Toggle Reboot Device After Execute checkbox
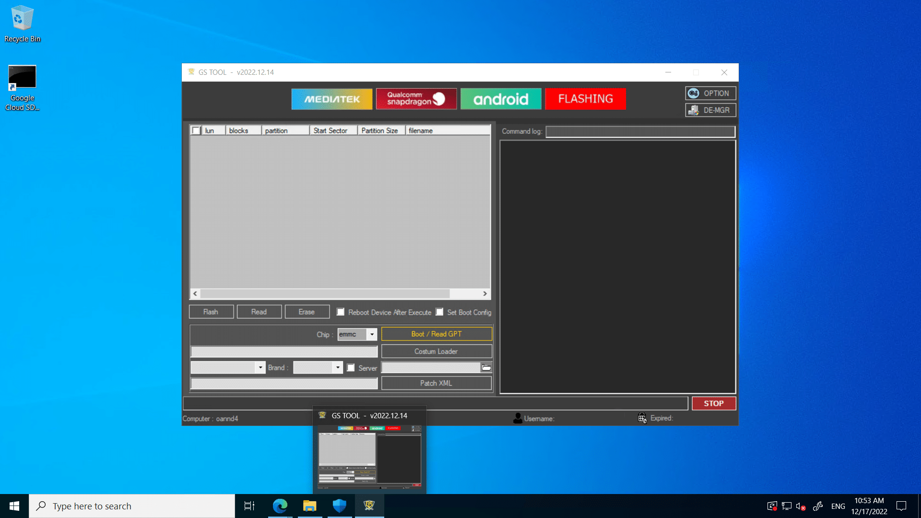The width and height of the screenshot is (921, 518). [342, 311]
